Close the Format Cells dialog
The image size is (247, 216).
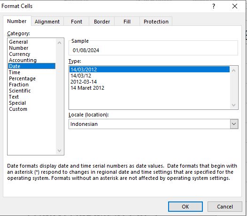click(x=235, y=6)
